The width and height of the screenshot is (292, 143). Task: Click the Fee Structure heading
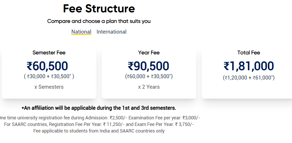click(x=99, y=9)
